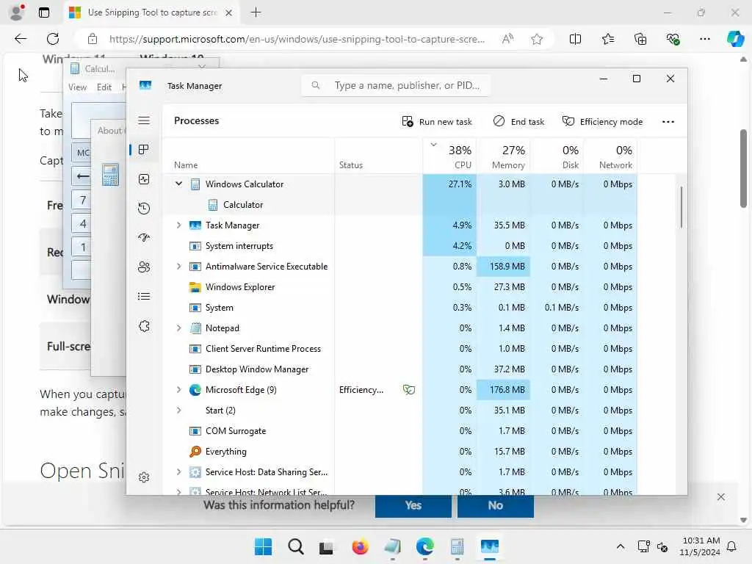Image resolution: width=752 pixels, height=564 pixels.
Task: Toggle Efficiency mode for selected process
Action: [602, 122]
